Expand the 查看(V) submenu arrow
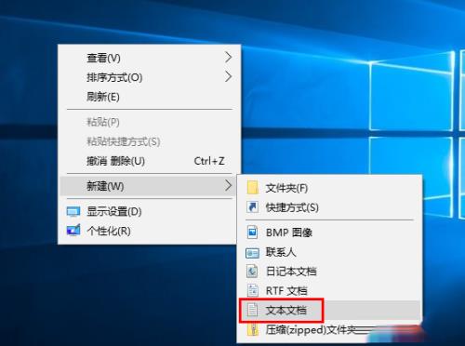The image size is (465, 346). [228, 57]
